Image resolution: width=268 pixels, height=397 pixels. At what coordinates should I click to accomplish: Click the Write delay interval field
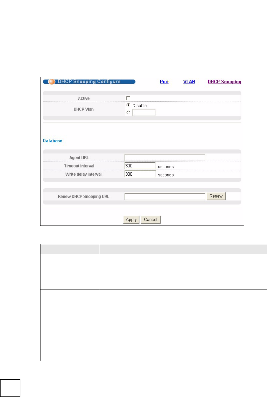140,174
